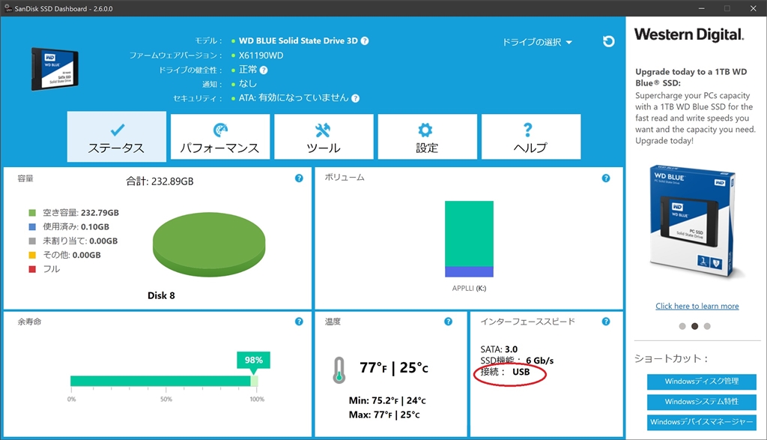Click the thermometer icon in 温度 panel

(339, 370)
